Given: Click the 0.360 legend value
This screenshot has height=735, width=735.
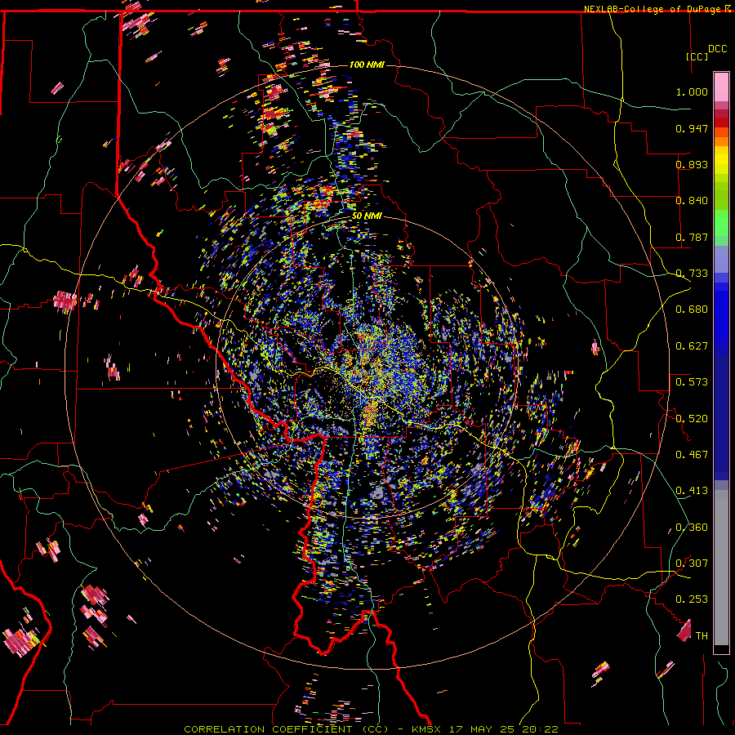Looking at the screenshot, I should (x=692, y=528).
